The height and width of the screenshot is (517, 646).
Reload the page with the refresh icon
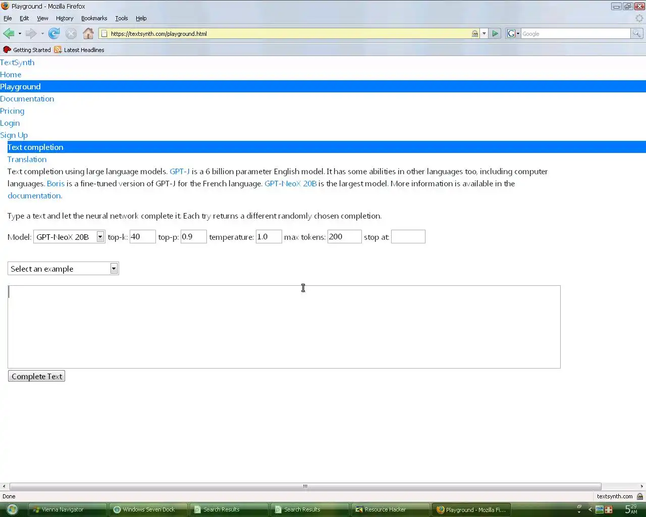click(x=54, y=34)
